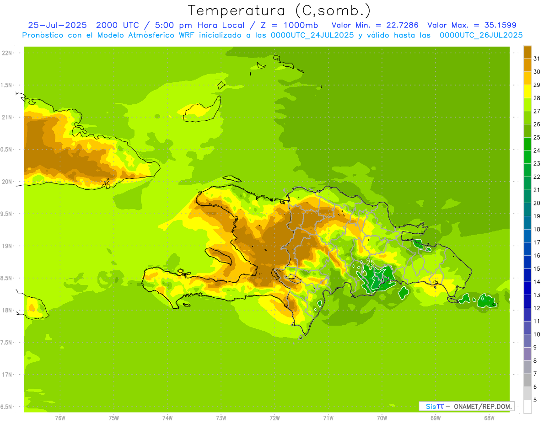Pick the lime legend swatch between 27 and 28
This screenshot has width=549, height=424.
pos(527,104)
